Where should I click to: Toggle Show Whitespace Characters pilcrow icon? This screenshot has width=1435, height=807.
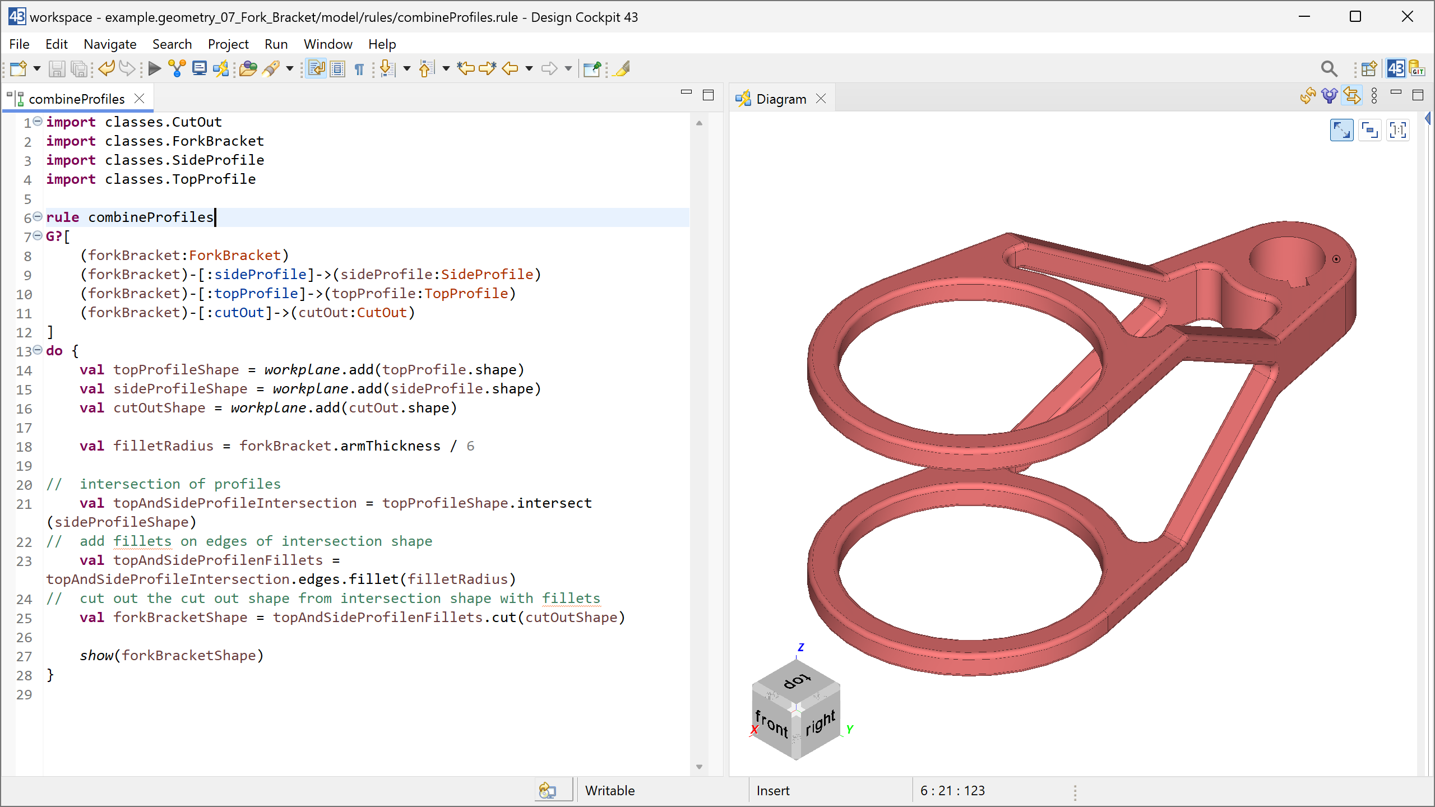click(359, 68)
